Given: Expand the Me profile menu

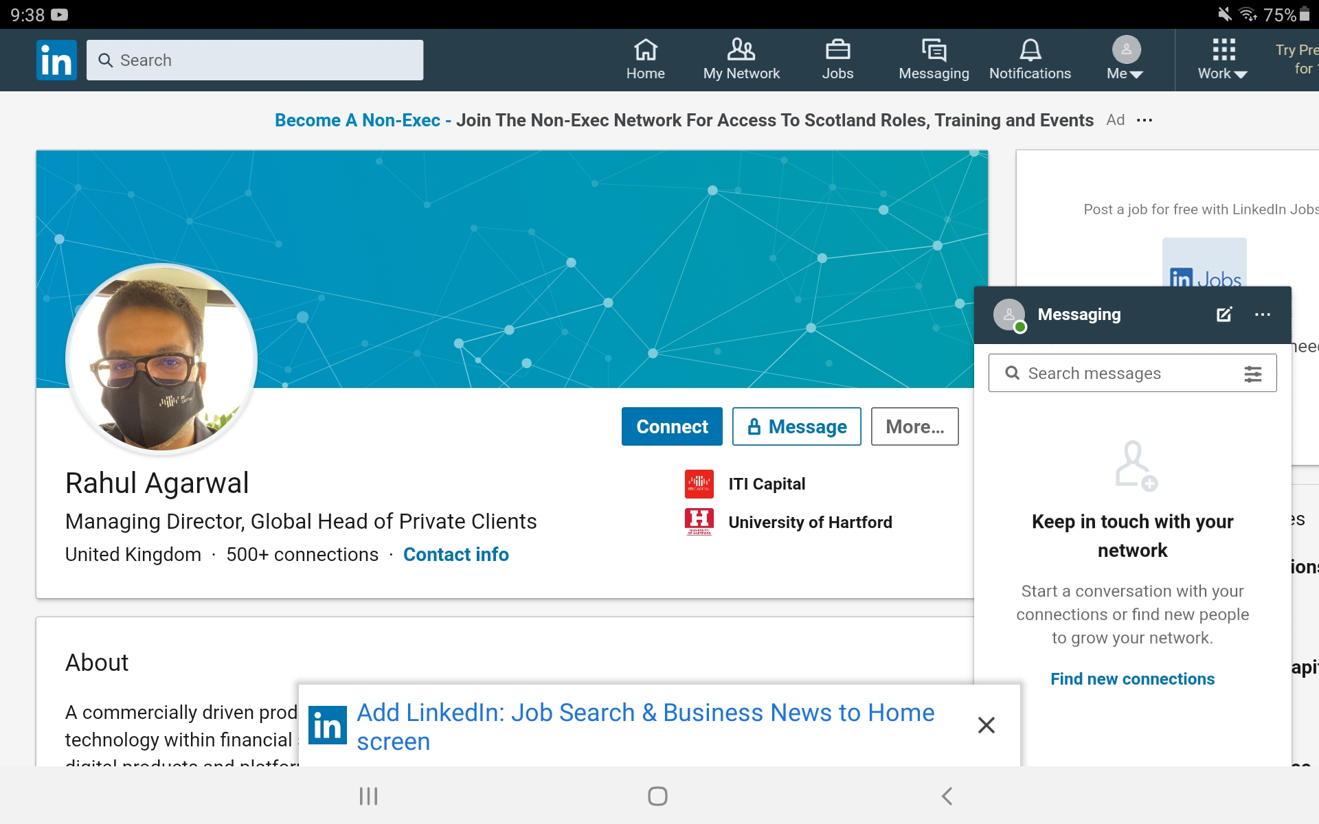Looking at the screenshot, I should (1126, 60).
